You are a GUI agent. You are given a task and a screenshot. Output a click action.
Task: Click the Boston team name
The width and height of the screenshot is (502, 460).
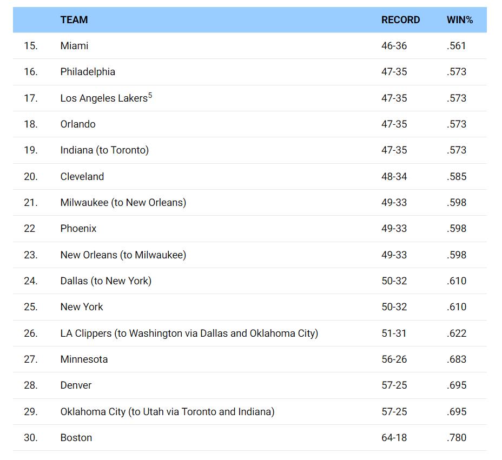tap(76, 438)
